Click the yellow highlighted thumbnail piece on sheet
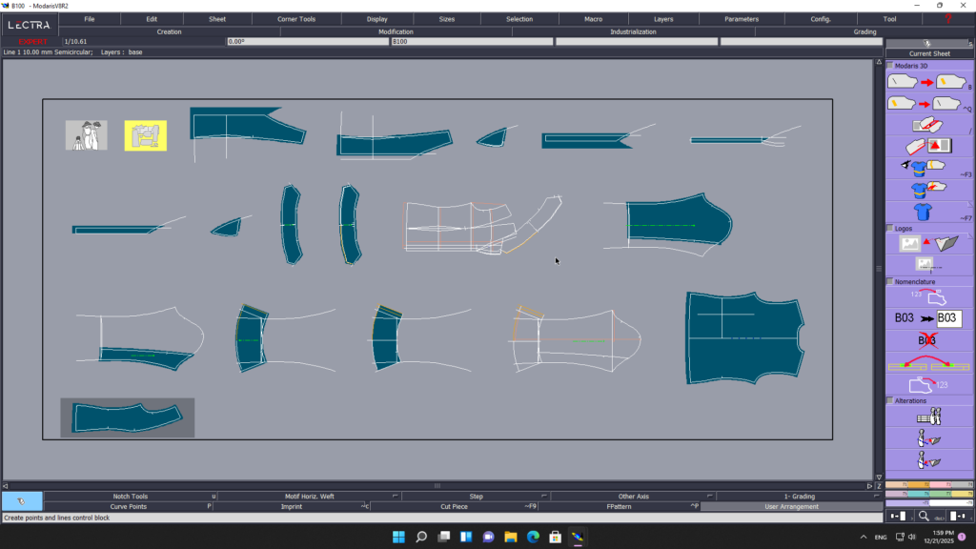This screenshot has height=549, width=976. [x=146, y=135]
